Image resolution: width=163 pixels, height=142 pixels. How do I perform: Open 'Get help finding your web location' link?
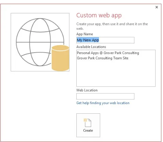103,103
